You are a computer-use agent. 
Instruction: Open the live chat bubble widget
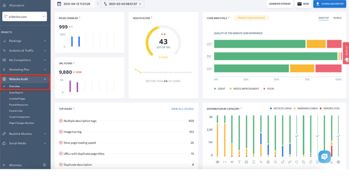[x=325, y=156]
